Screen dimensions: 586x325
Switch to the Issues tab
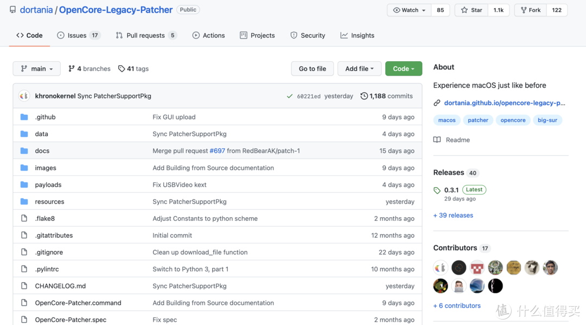(x=78, y=35)
